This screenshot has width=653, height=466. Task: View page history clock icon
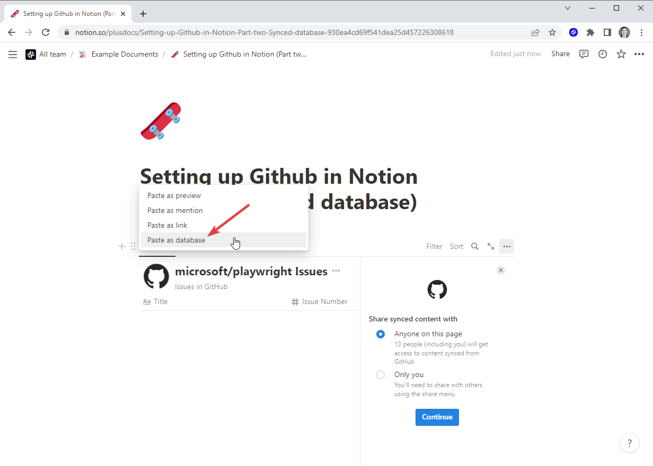[x=603, y=54]
